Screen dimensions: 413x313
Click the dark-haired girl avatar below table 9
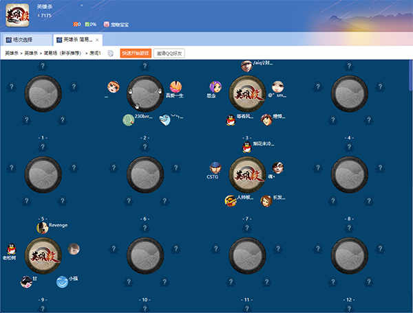pyautogui.click(x=26, y=282)
